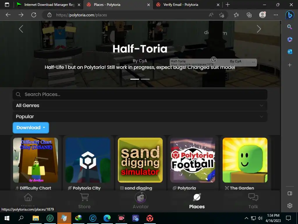Open the Microsoft Edge taskbar icon
The width and height of the screenshot is (298, 224).
[x=107, y=218]
